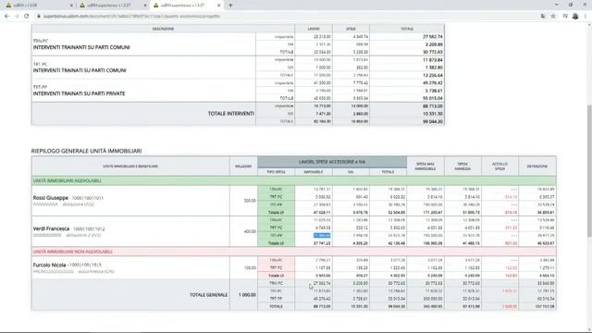The width and height of the screenshot is (592, 333).
Task: Click the lavori IVA value 7 471.30
Action: [x=323, y=114]
